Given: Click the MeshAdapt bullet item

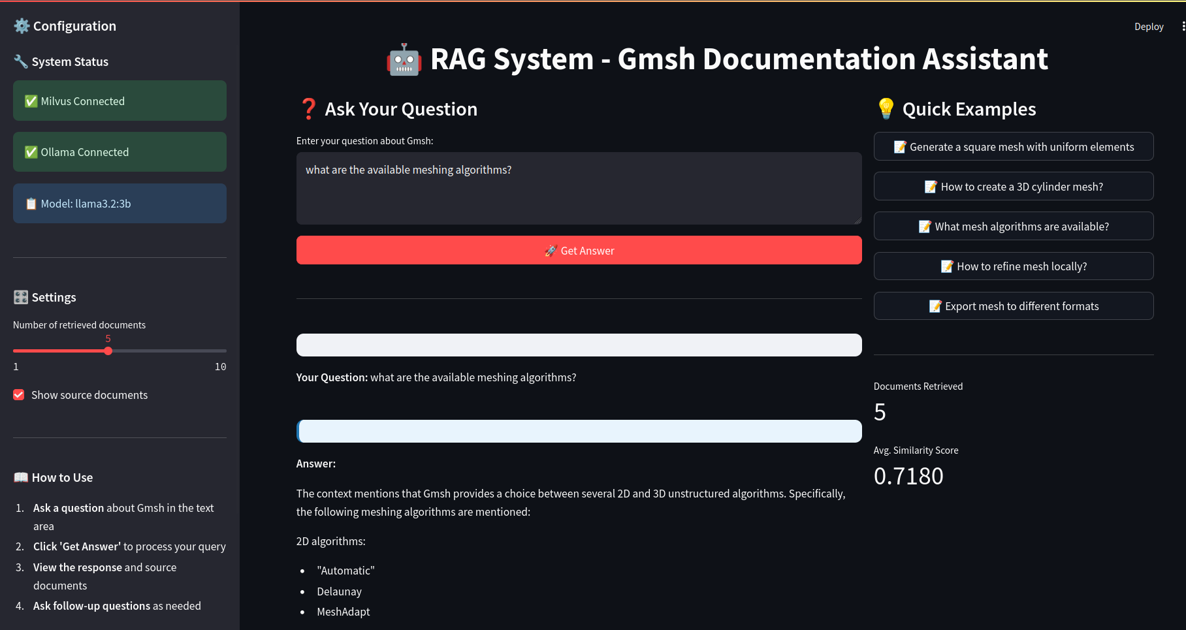Looking at the screenshot, I should [344, 612].
